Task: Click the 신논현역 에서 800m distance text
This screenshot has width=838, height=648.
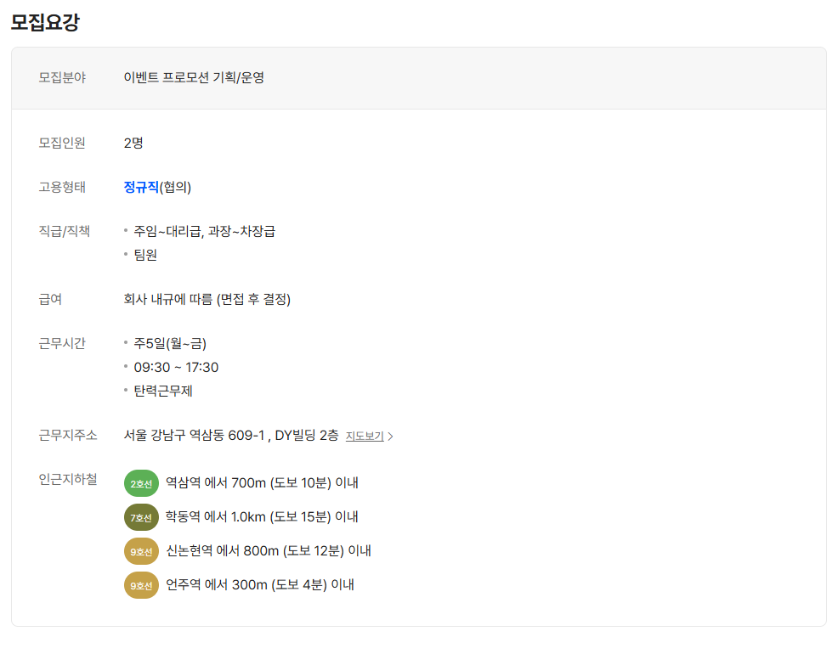Action: pos(268,551)
